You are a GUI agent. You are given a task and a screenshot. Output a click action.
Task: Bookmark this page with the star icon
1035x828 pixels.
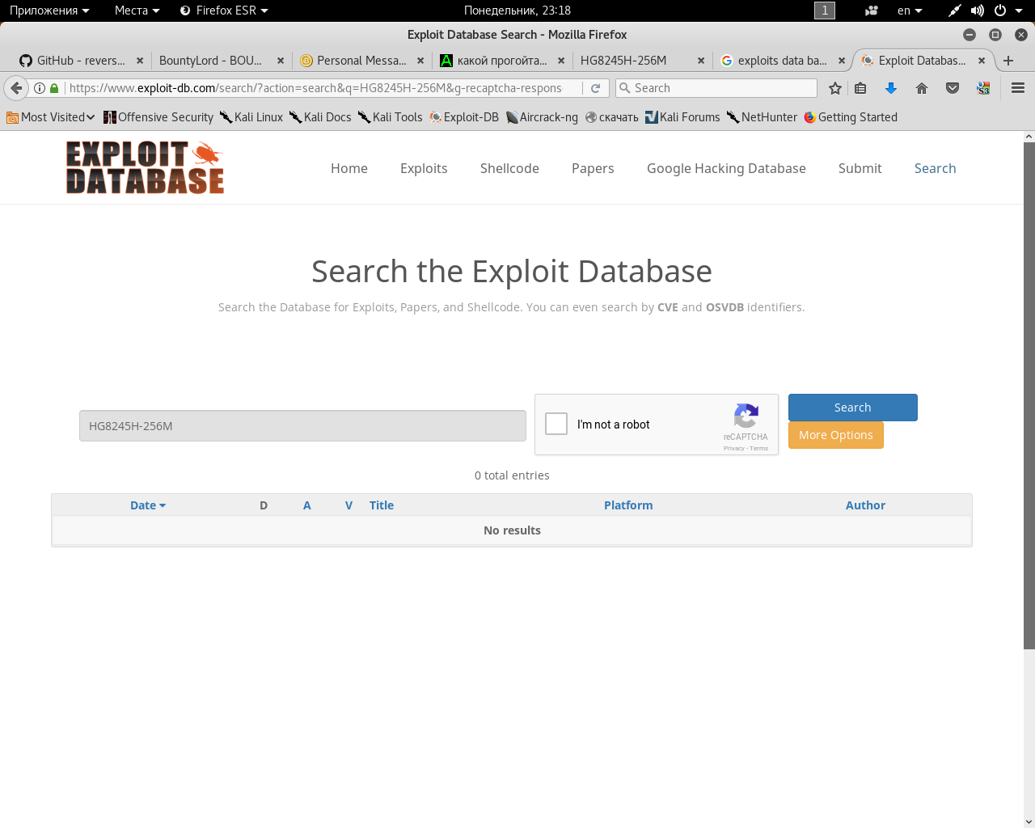pyautogui.click(x=835, y=88)
